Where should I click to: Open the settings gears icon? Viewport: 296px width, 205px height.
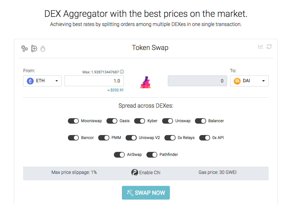[24, 49]
